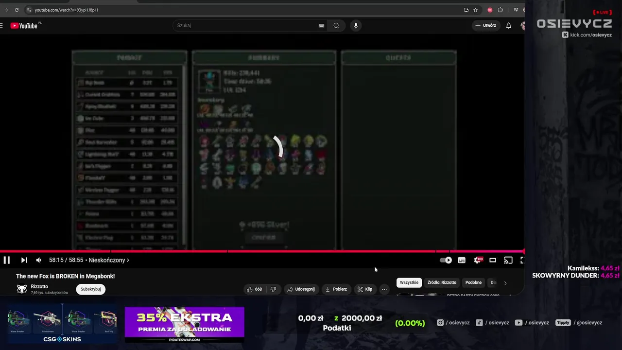Install app icon in address bar
This screenshot has width=622, height=350.
[x=466, y=10]
